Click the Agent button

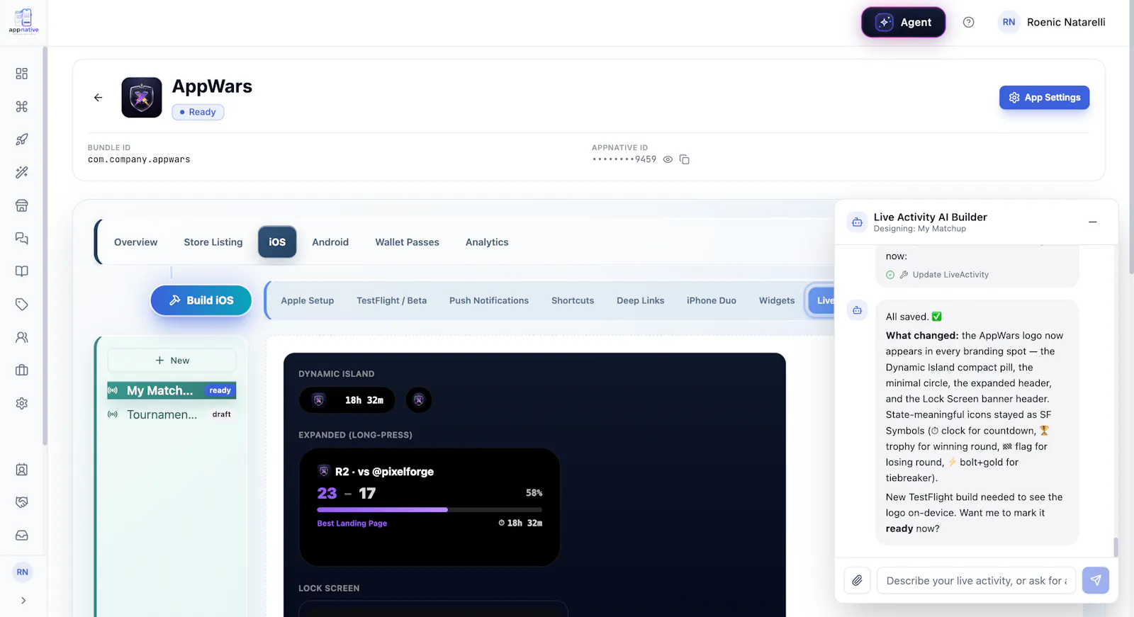pyautogui.click(x=904, y=22)
